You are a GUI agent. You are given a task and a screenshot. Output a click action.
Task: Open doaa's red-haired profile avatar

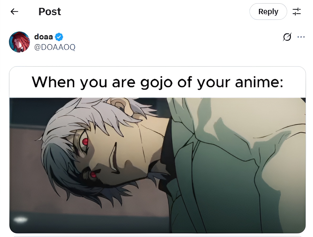pos(19,42)
